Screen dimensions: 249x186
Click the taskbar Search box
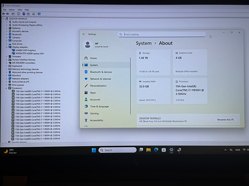(117, 150)
